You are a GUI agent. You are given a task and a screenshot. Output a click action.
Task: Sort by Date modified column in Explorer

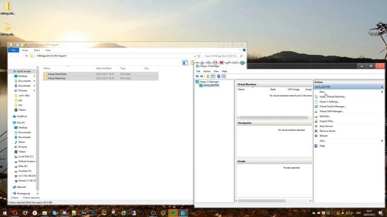point(103,68)
